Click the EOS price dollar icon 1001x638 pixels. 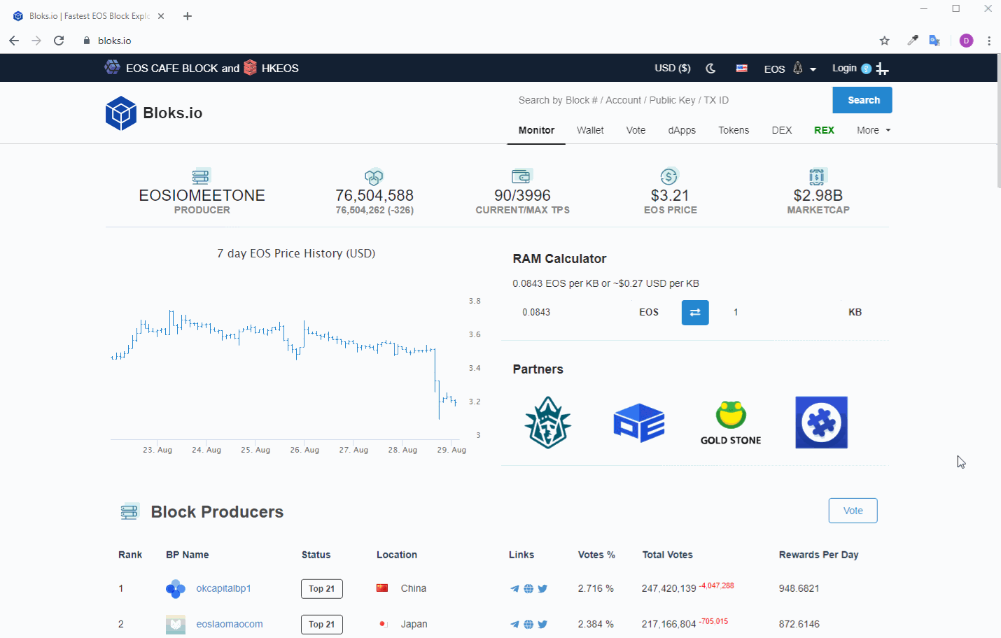[x=669, y=176]
